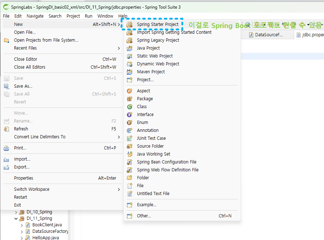Click the Java Working Set icon

[129, 154]
